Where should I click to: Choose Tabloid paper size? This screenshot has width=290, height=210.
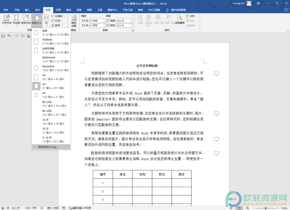[51, 42]
